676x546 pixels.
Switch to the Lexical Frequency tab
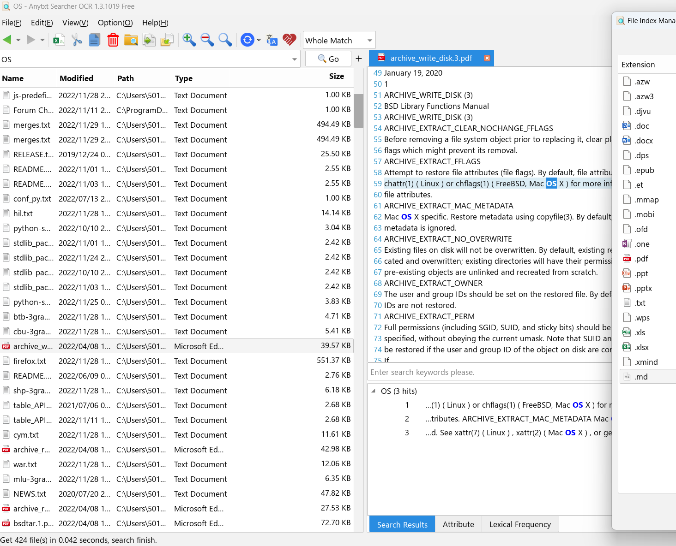(x=520, y=524)
